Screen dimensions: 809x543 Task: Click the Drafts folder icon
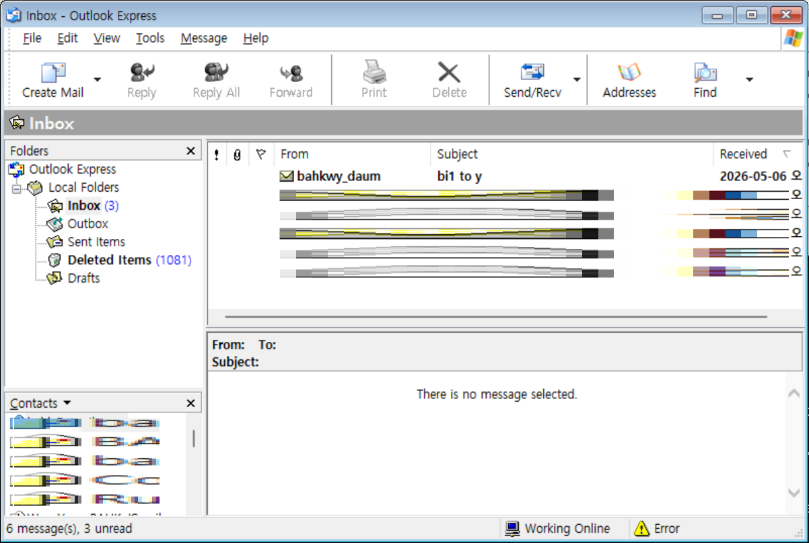[55, 279]
